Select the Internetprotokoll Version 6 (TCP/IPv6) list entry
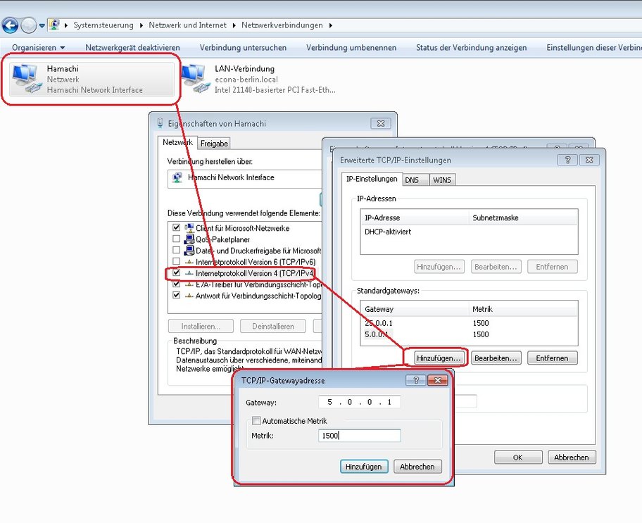 256,262
